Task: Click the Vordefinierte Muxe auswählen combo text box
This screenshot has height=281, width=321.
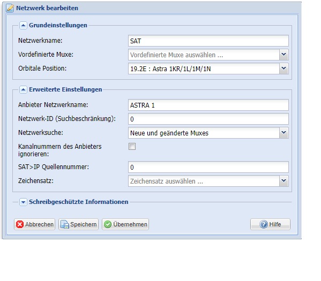Action: tap(204, 55)
